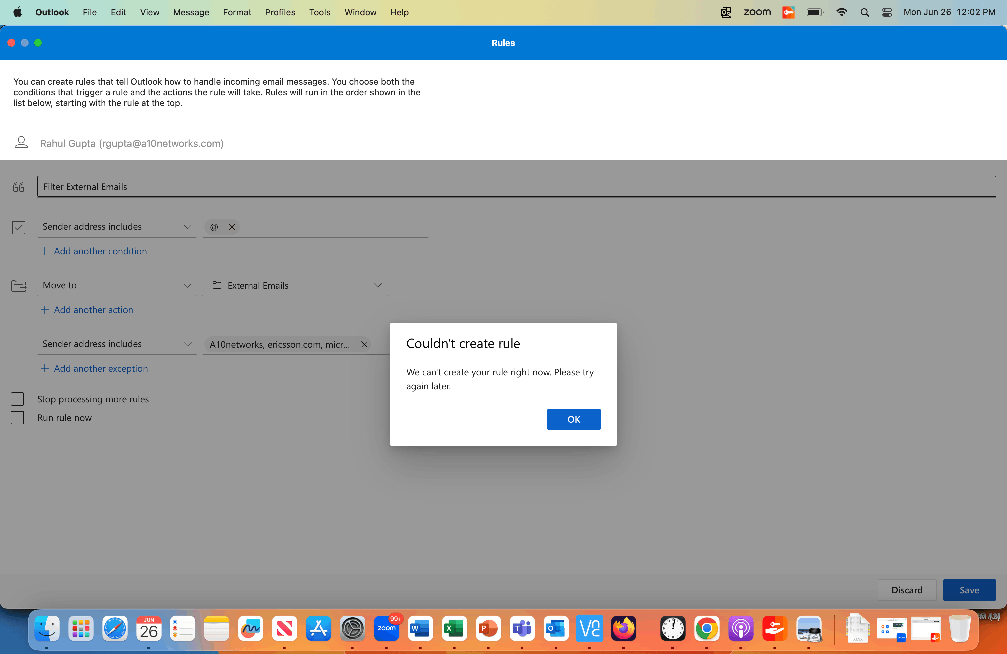Click the rule name text field

pos(516,187)
